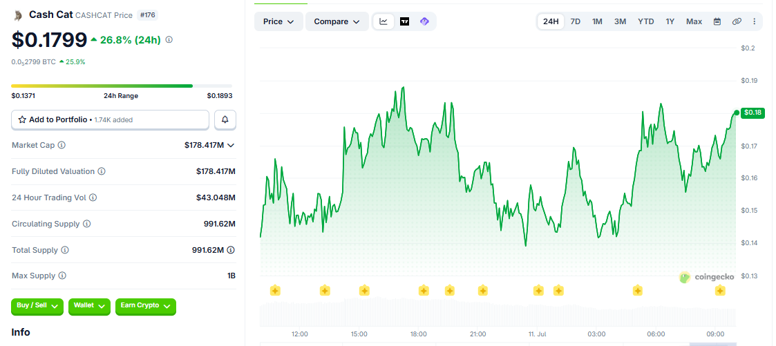
Task: Click the news marker above 06:00
Action: point(637,291)
